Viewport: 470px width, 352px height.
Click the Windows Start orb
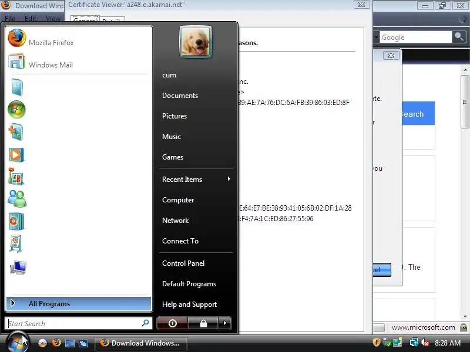pyautogui.click(x=18, y=343)
